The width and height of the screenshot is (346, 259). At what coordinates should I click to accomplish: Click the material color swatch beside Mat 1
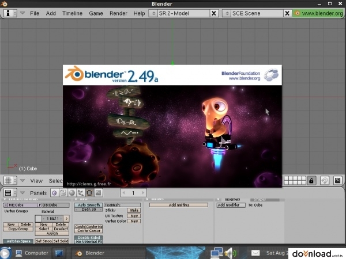tap(39, 219)
